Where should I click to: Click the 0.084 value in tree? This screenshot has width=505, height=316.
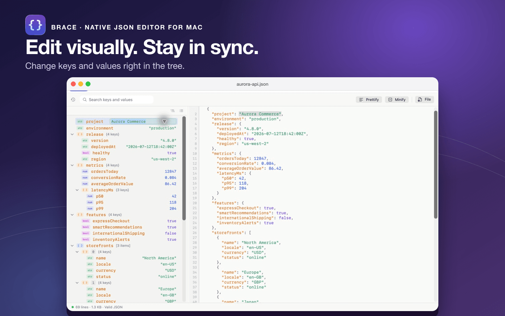click(170, 178)
